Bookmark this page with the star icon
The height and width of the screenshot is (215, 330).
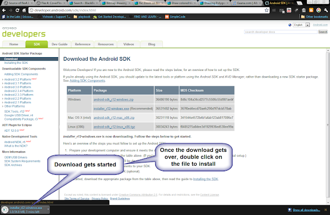pyautogui.click(x=267, y=10)
